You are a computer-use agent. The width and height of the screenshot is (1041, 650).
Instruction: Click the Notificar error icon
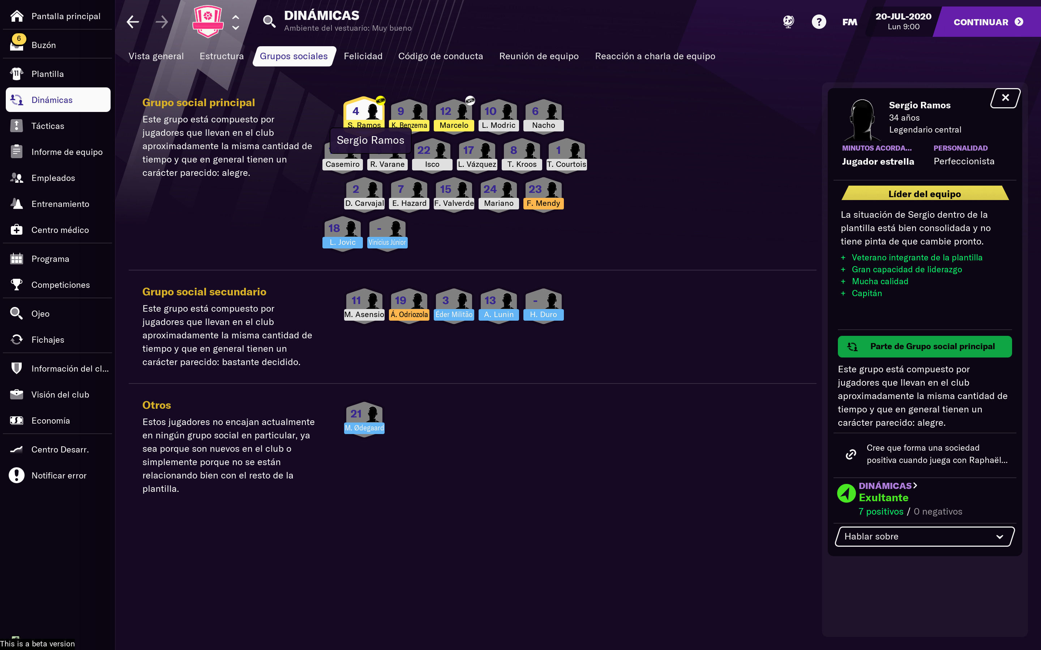click(17, 476)
